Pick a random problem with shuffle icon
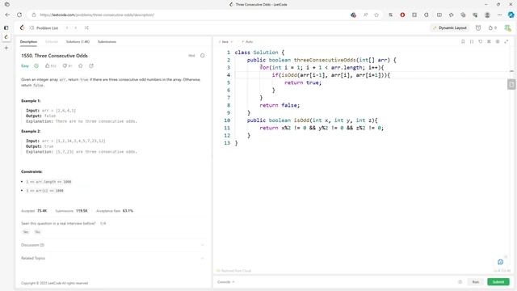This screenshot has height=291, width=517. 86,28
